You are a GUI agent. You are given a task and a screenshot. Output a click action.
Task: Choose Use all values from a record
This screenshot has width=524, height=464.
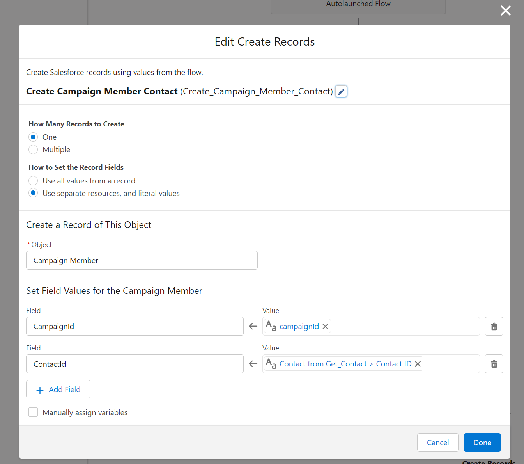click(x=33, y=181)
